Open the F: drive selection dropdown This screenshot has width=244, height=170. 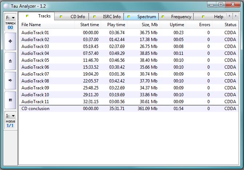coord(10,18)
